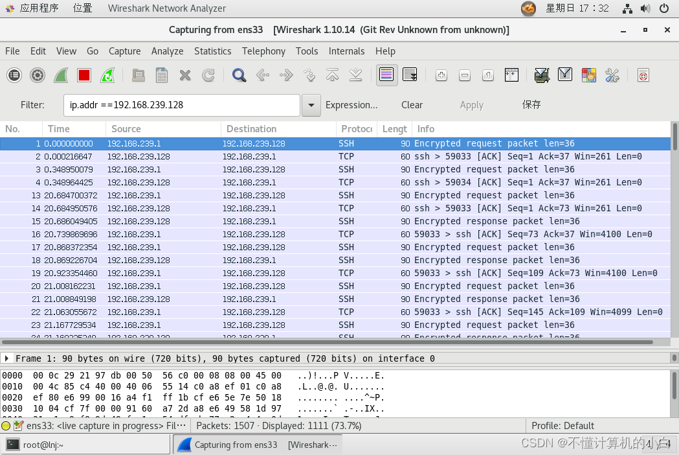Toggle auto scroll during live capture
679x455 pixels.
pyautogui.click(x=410, y=75)
